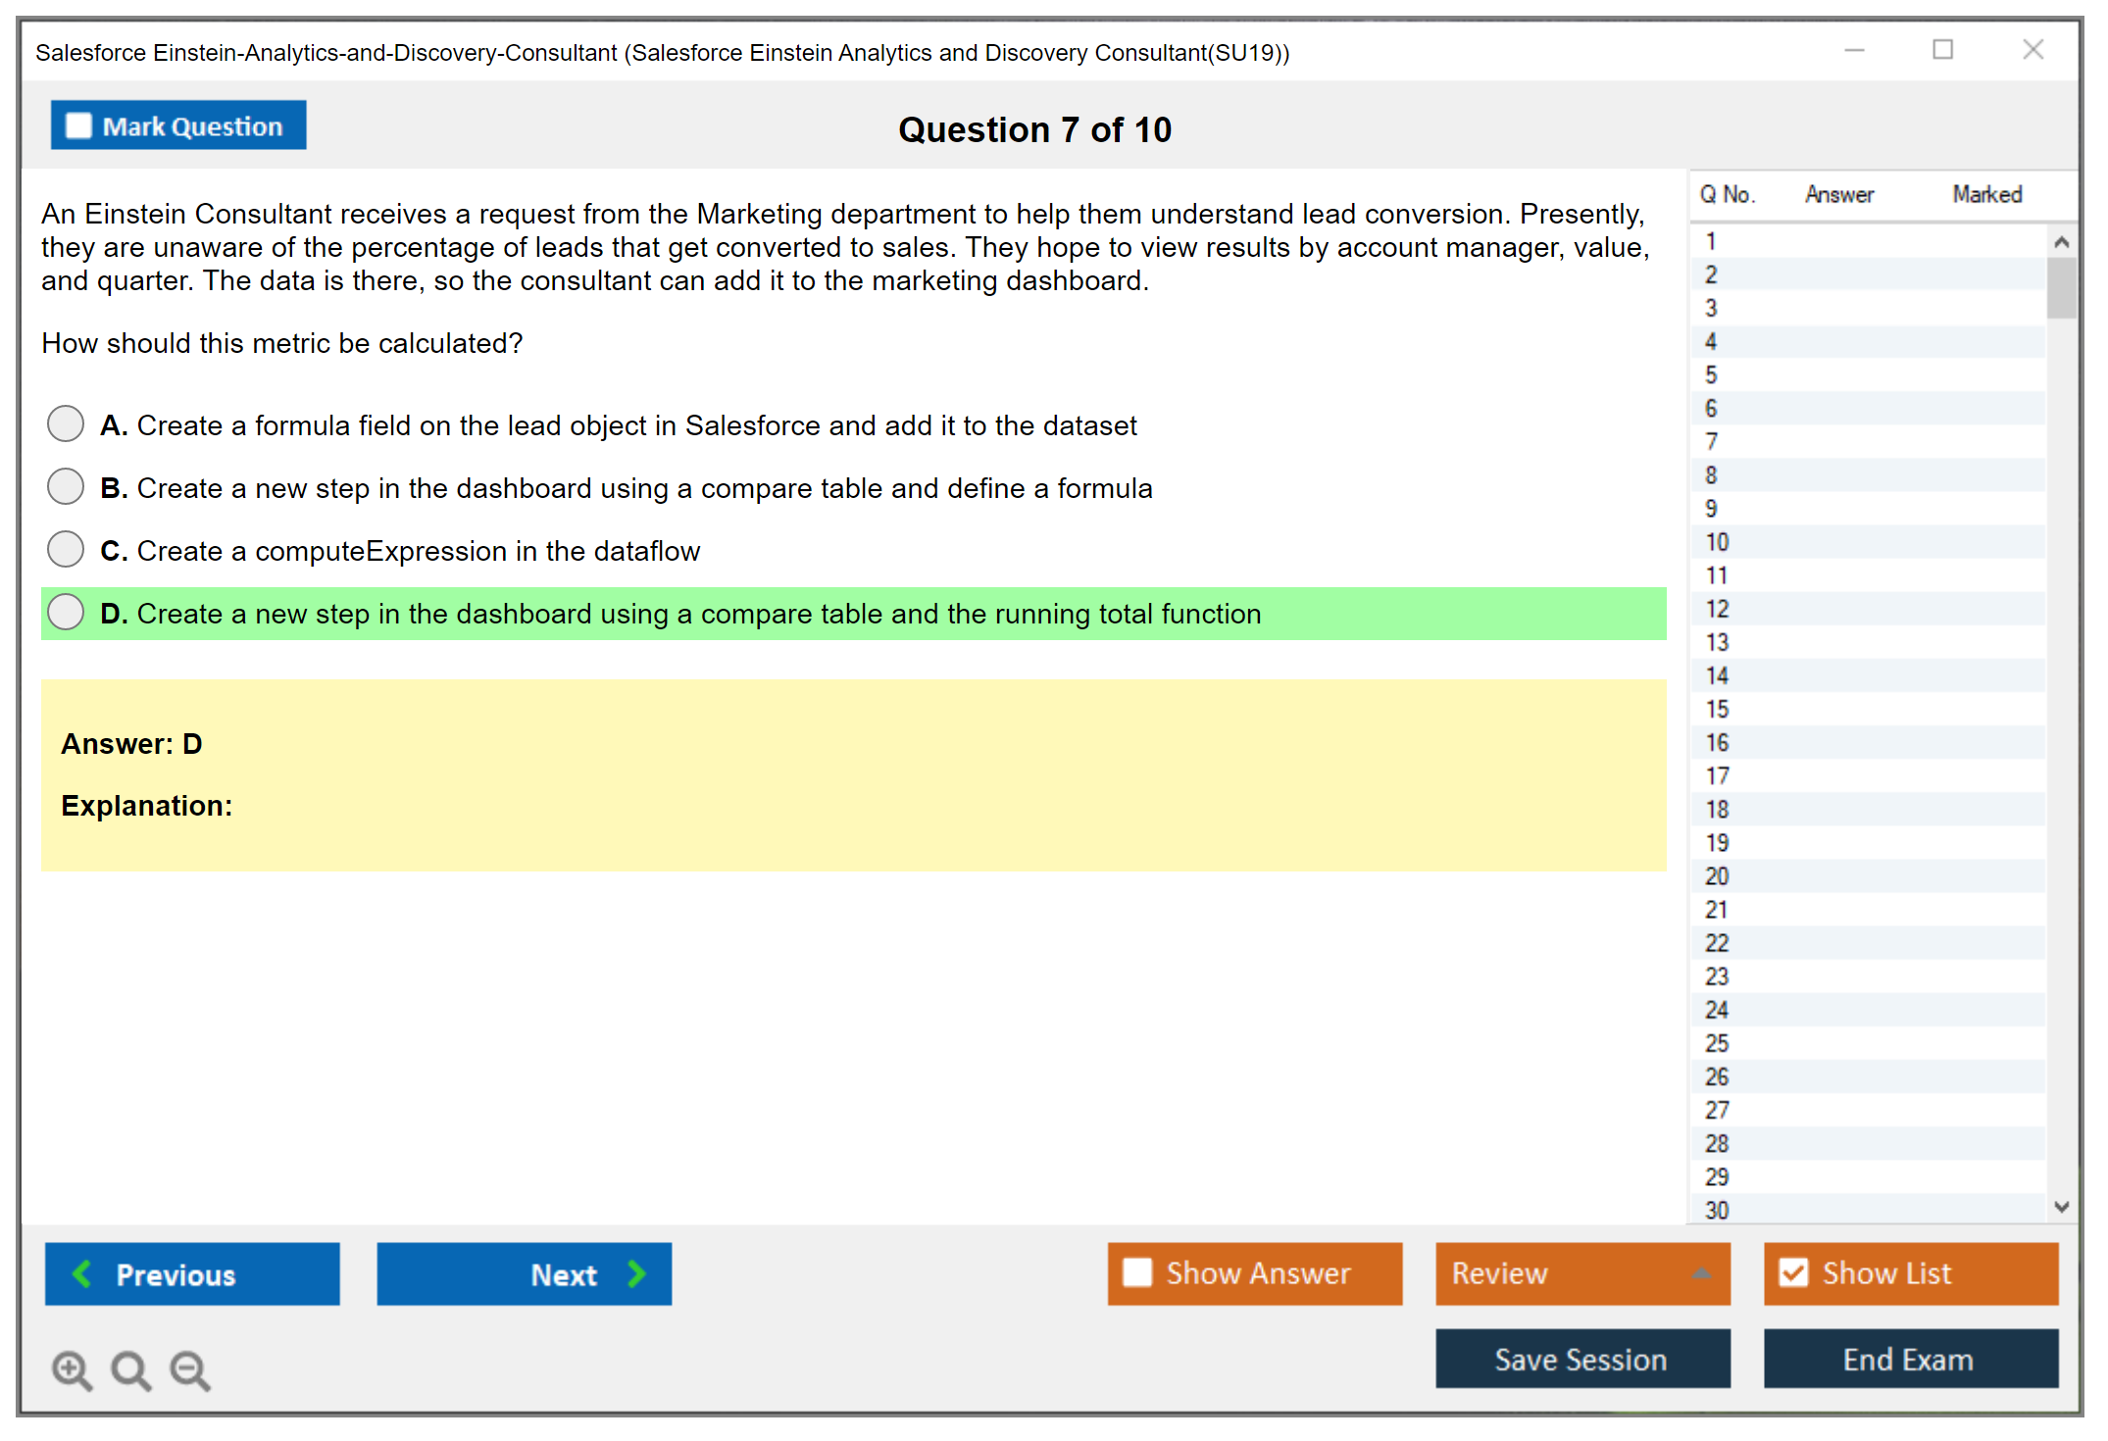Select question 10 in the list
This screenshot has width=2108, height=1441.
1717,542
